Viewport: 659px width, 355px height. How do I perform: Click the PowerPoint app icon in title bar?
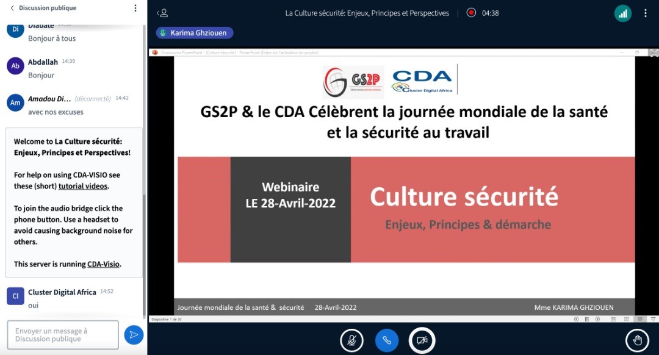tap(155, 52)
